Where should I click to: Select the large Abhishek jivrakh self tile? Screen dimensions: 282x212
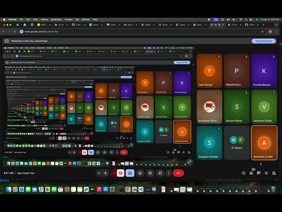coord(264,143)
